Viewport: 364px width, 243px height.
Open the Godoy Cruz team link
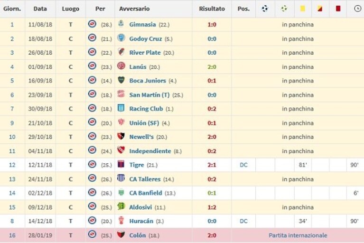145,39
